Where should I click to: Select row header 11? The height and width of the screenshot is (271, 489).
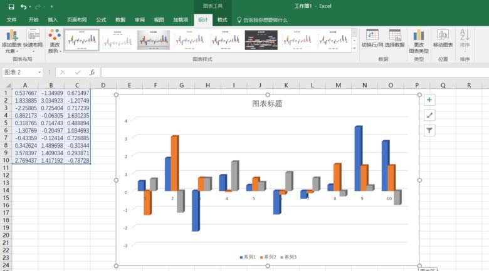coord(6,168)
